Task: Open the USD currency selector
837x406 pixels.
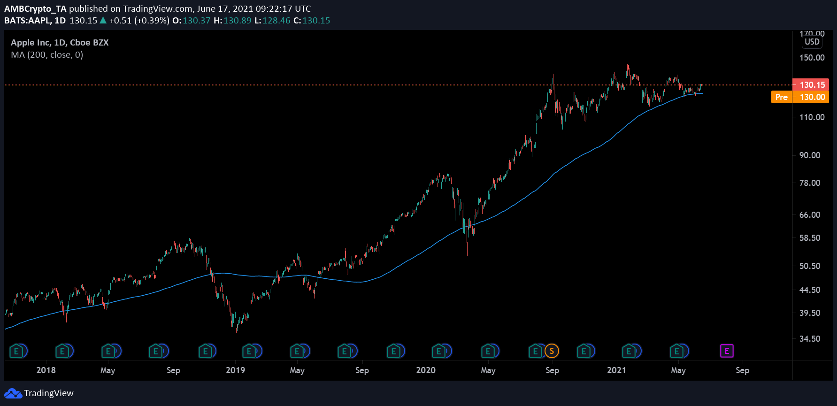Action: tap(812, 42)
